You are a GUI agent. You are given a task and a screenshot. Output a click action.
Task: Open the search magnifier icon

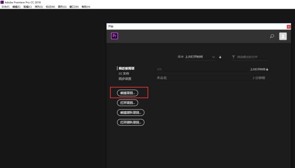(x=272, y=36)
